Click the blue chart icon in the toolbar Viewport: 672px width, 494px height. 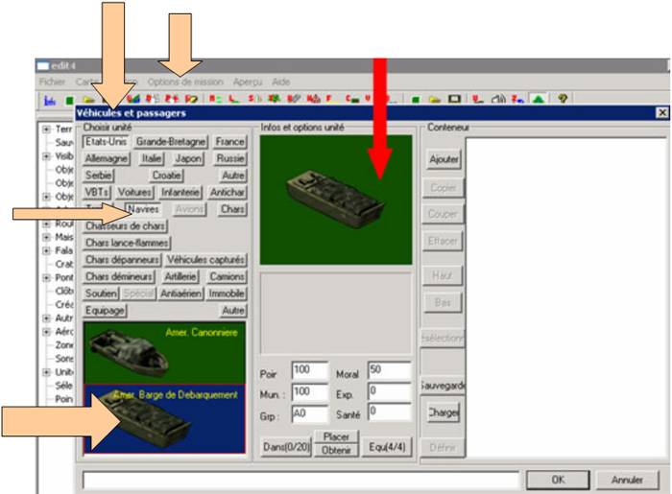pos(49,99)
